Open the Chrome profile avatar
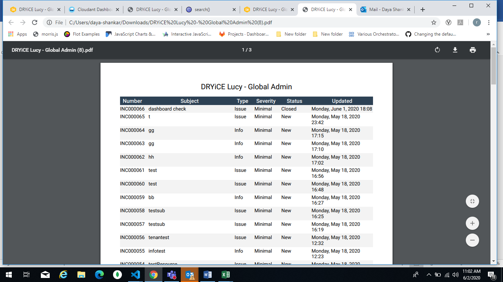 coord(477,22)
